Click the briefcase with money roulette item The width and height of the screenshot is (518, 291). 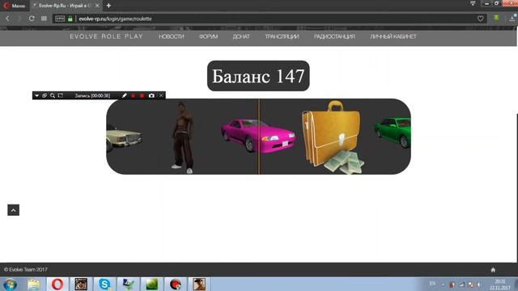pos(333,137)
